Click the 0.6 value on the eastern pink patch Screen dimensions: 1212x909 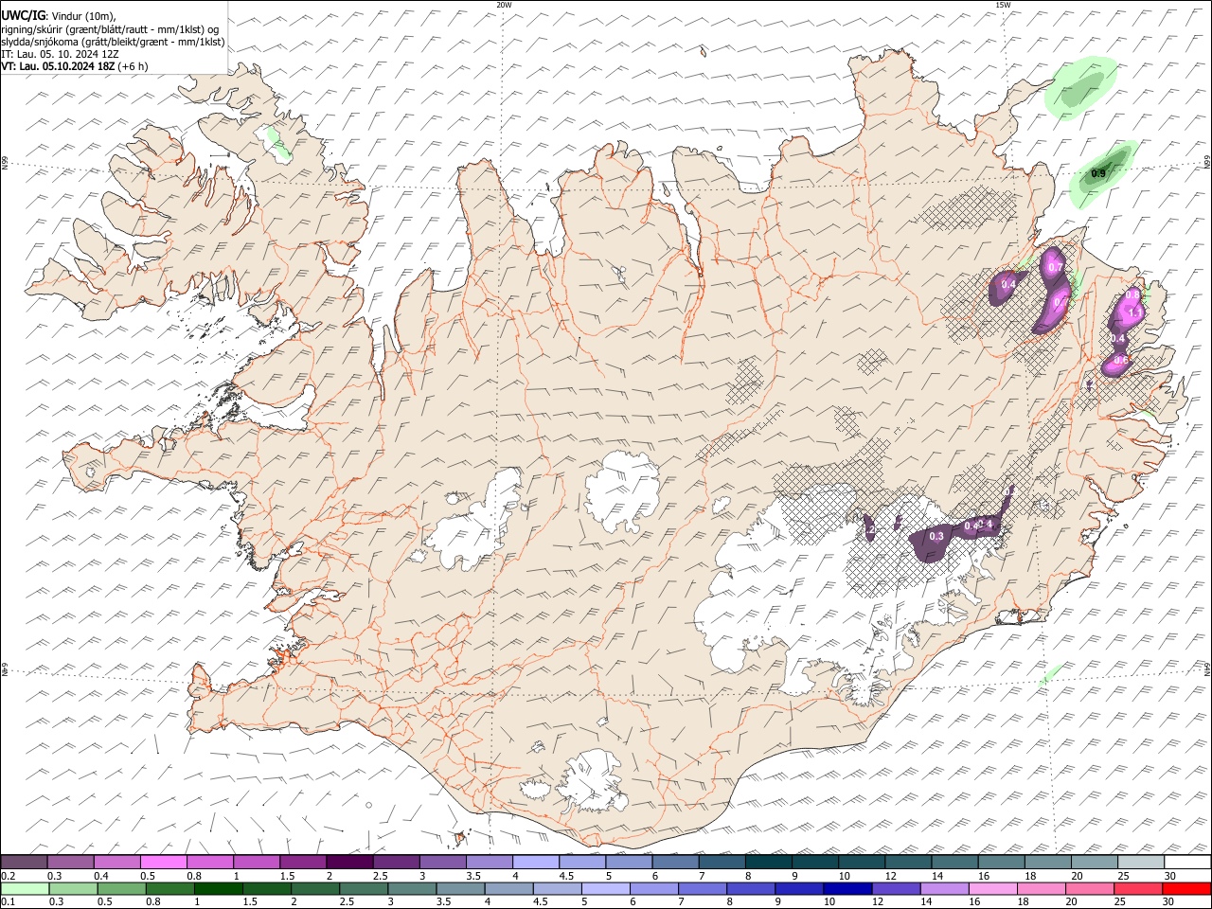pos(1121,360)
